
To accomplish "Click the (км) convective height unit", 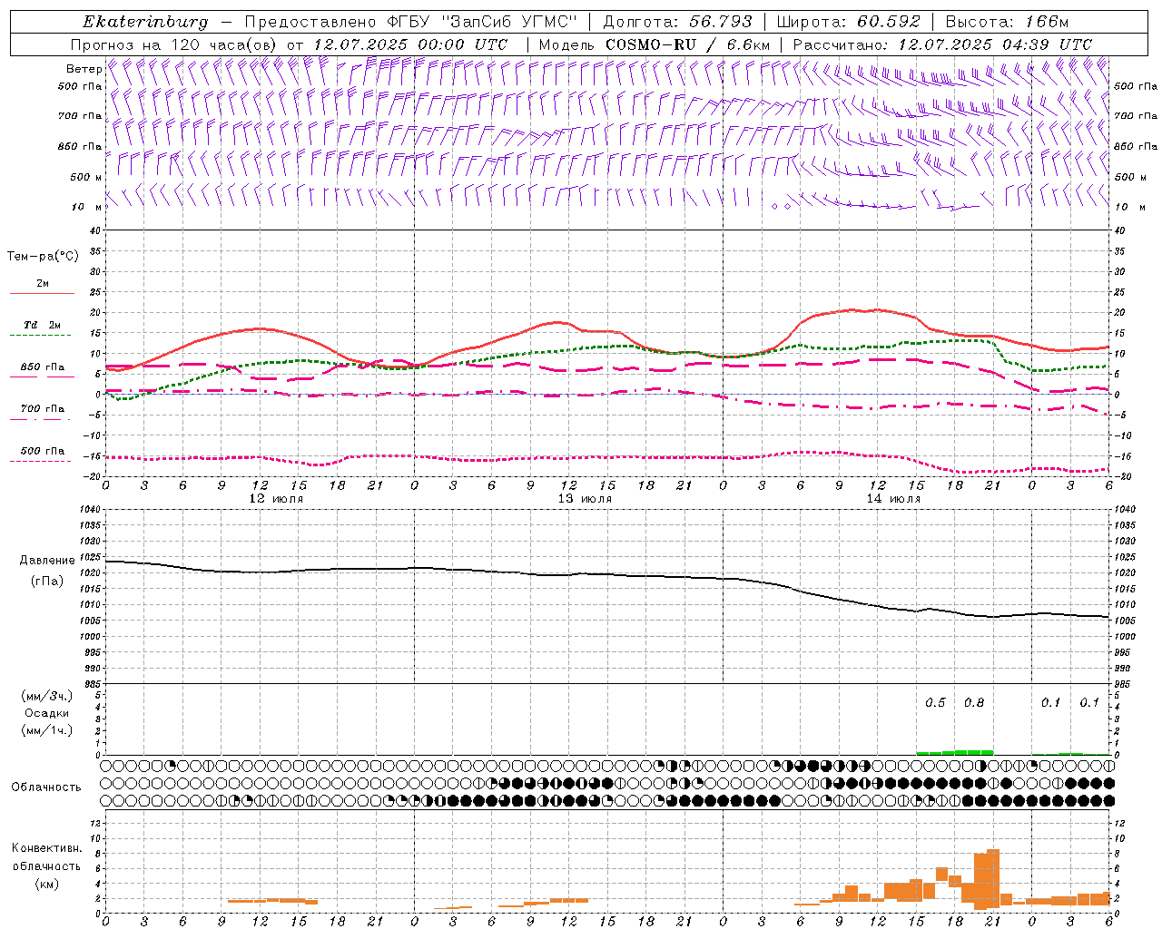I will (x=46, y=883).
